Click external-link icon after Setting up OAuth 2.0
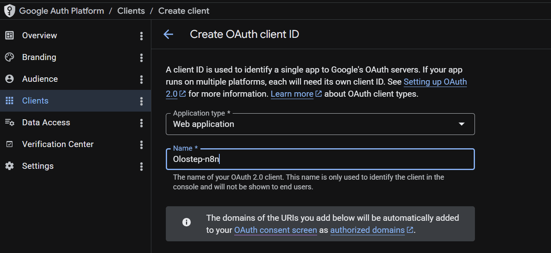The width and height of the screenshot is (551, 253). [183, 94]
